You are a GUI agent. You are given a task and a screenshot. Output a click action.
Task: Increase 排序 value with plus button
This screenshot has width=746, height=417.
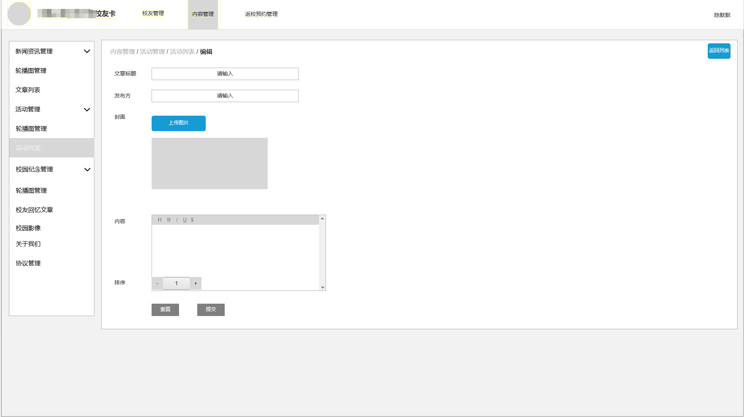[x=196, y=284]
